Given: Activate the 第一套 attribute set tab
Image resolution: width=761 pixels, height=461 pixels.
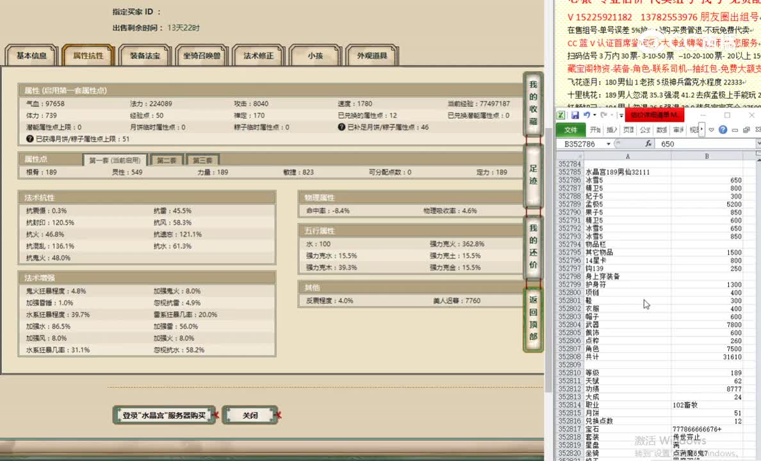Looking at the screenshot, I should tap(116, 159).
